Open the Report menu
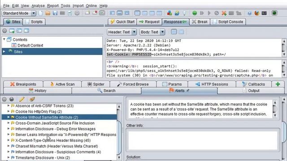 (x=53, y=6)
